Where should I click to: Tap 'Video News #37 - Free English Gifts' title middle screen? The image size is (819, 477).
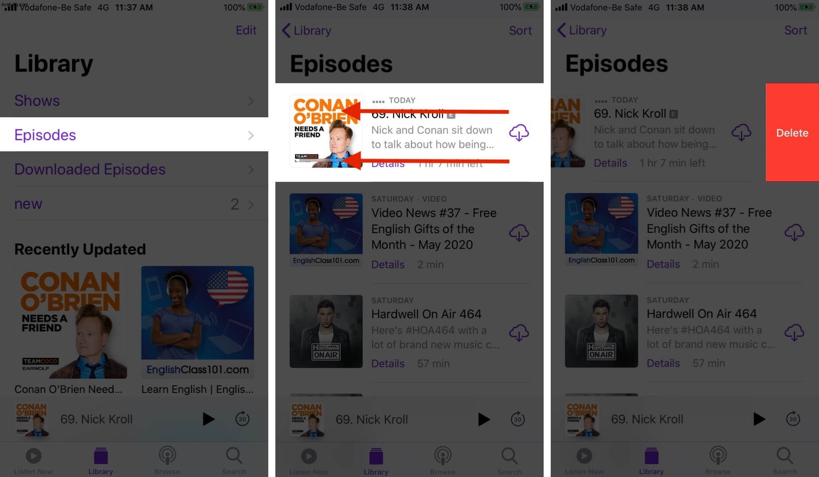coord(433,229)
